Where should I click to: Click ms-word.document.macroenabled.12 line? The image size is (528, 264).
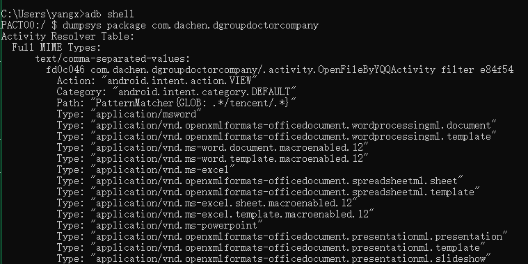212,147
